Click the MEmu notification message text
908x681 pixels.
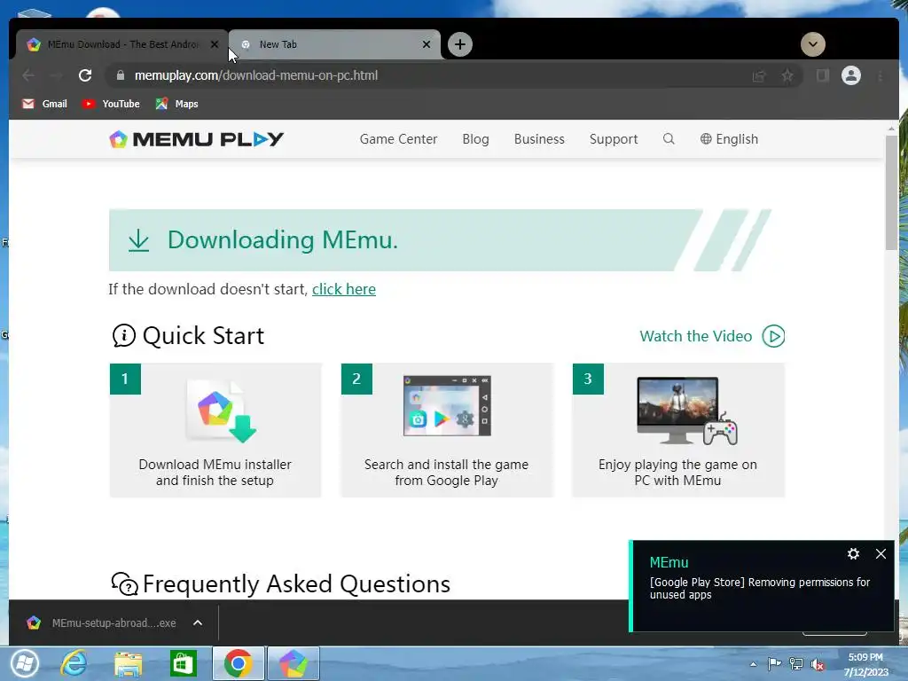pos(760,589)
